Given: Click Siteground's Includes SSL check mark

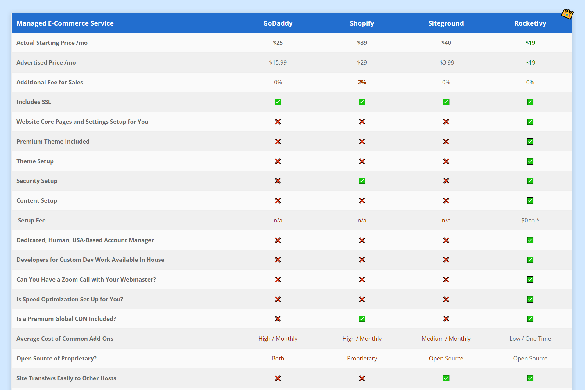Looking at the screenshot, I should pos(446,102).
